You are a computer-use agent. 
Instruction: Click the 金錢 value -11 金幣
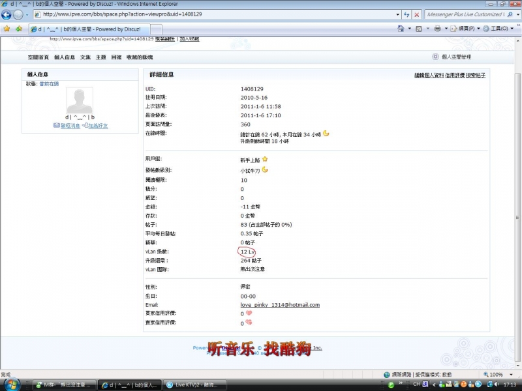coord(251,207)
